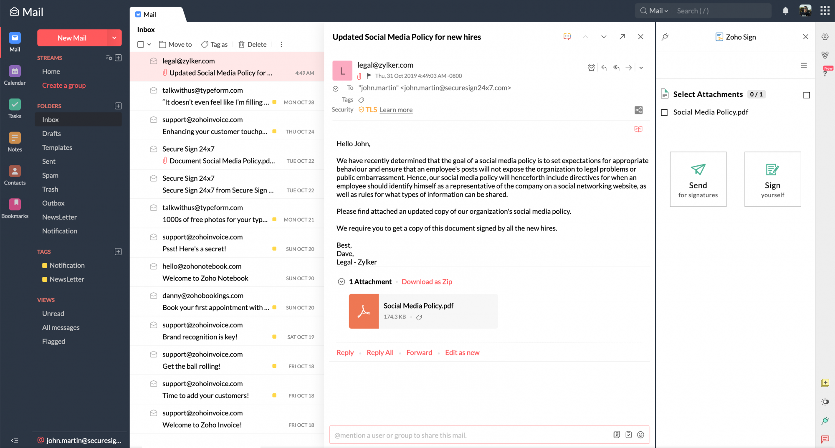Expand more actions chevron in message header

coord(641,68)
